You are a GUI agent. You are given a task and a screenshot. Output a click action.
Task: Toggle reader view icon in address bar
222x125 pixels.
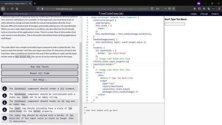[x=152, y=9]
